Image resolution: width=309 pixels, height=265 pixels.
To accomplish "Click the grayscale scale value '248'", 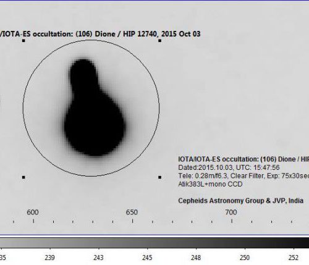I will tap(196, 258).
